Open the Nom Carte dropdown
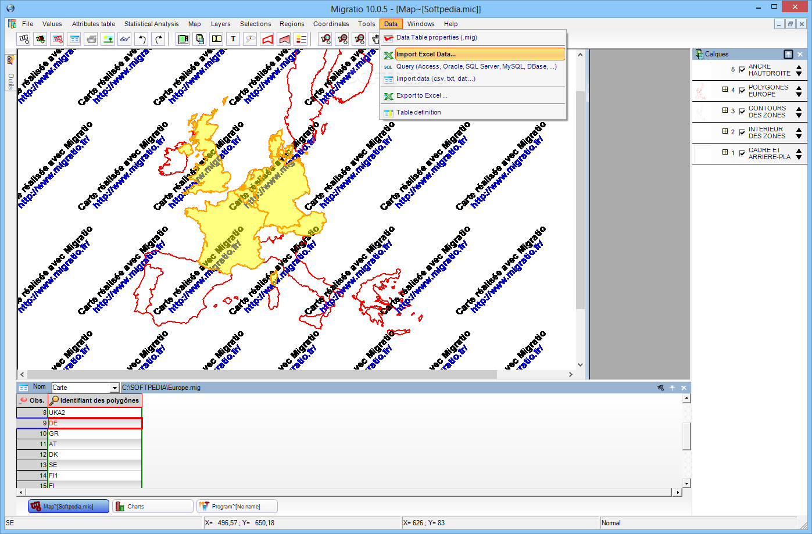812x534 pixels. 114,388
